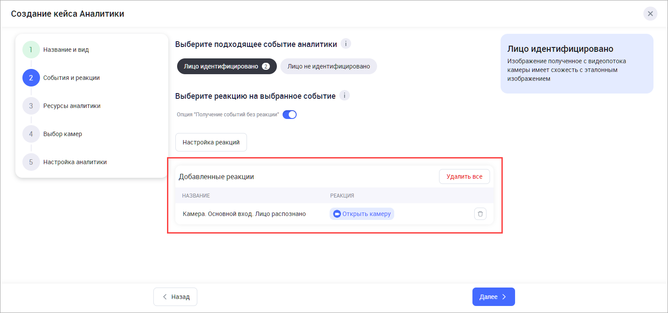Image resolution: width=668 pixels, height=313 pixels.
Task: Toggle off Получение событий без реакции option
Action: tap(289, 115)
